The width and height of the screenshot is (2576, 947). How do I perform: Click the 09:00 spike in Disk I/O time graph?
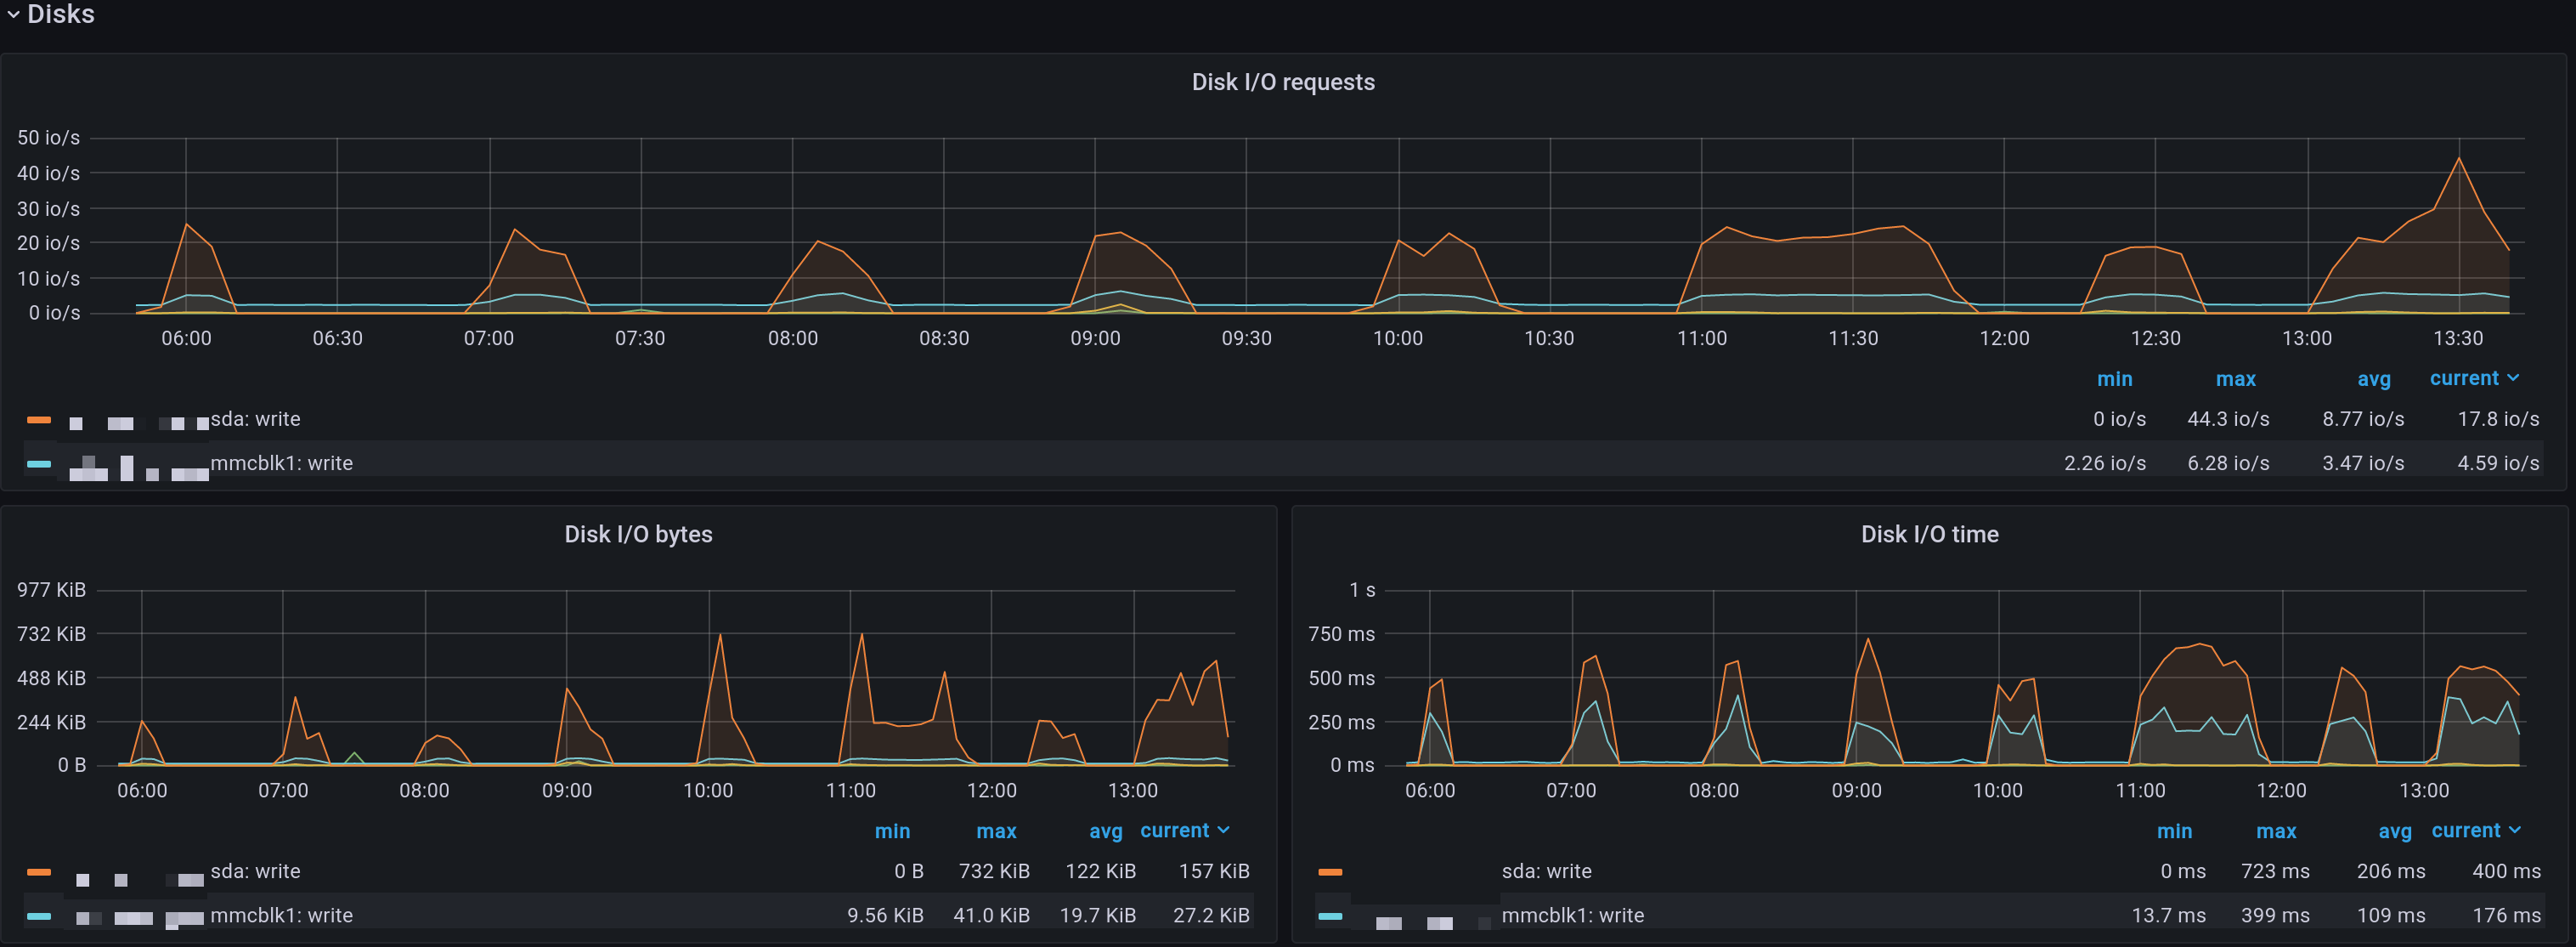tap(1867, 638)
